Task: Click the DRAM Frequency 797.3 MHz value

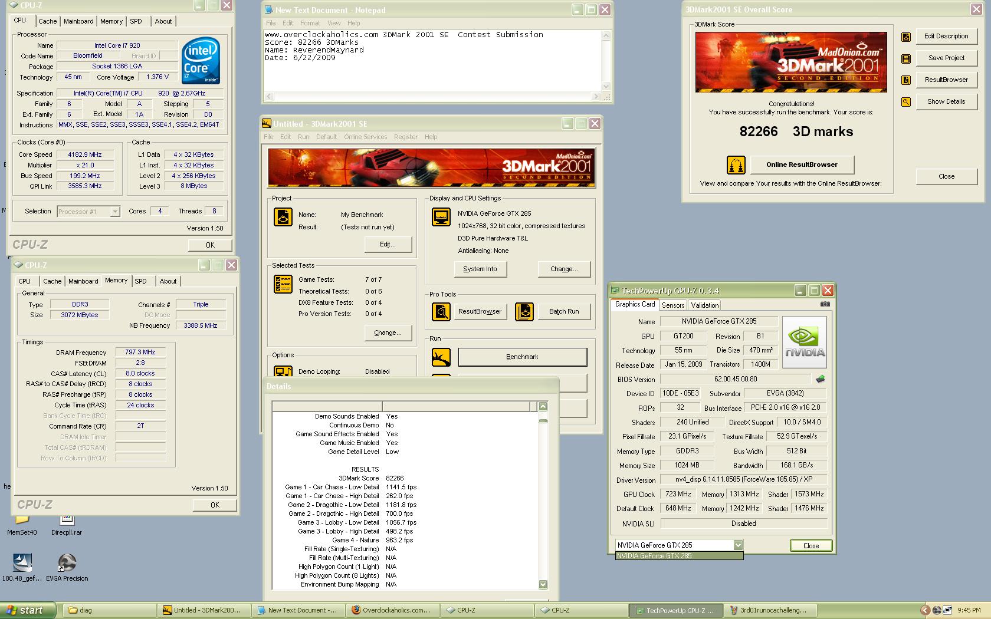Action: (x=140, y=353)
